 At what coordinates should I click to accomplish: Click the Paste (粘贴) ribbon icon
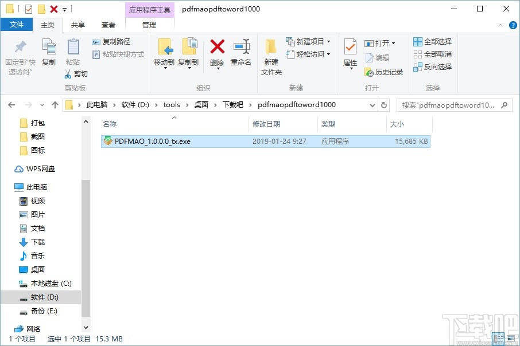pos(73,46)
